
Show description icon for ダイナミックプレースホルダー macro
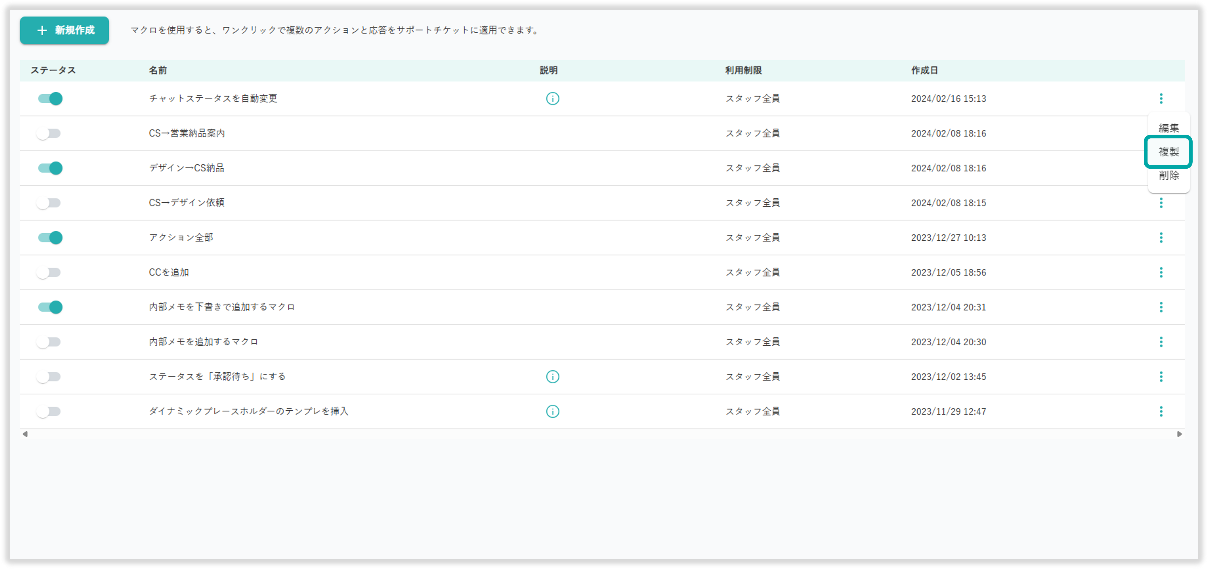point(552,411)
